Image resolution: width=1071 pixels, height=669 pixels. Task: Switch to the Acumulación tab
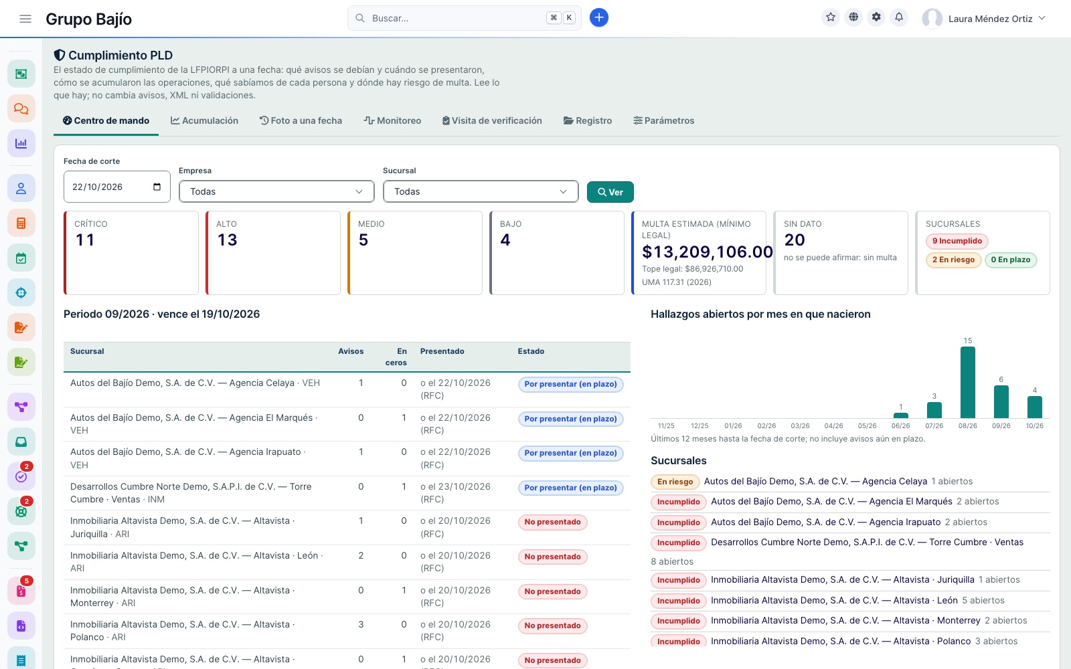(204, 120)
